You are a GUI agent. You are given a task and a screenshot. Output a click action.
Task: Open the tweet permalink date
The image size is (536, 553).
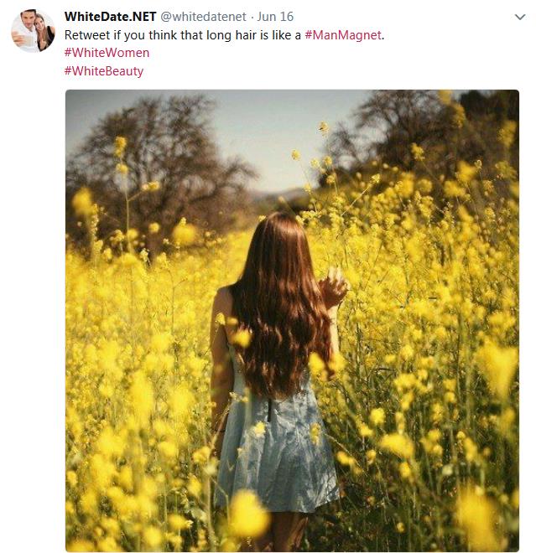(x=275, y=17)
